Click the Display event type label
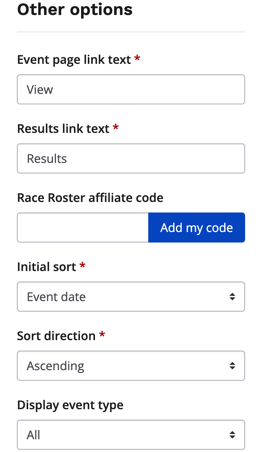Screen dimensions: 262x452 coord(70,405)
